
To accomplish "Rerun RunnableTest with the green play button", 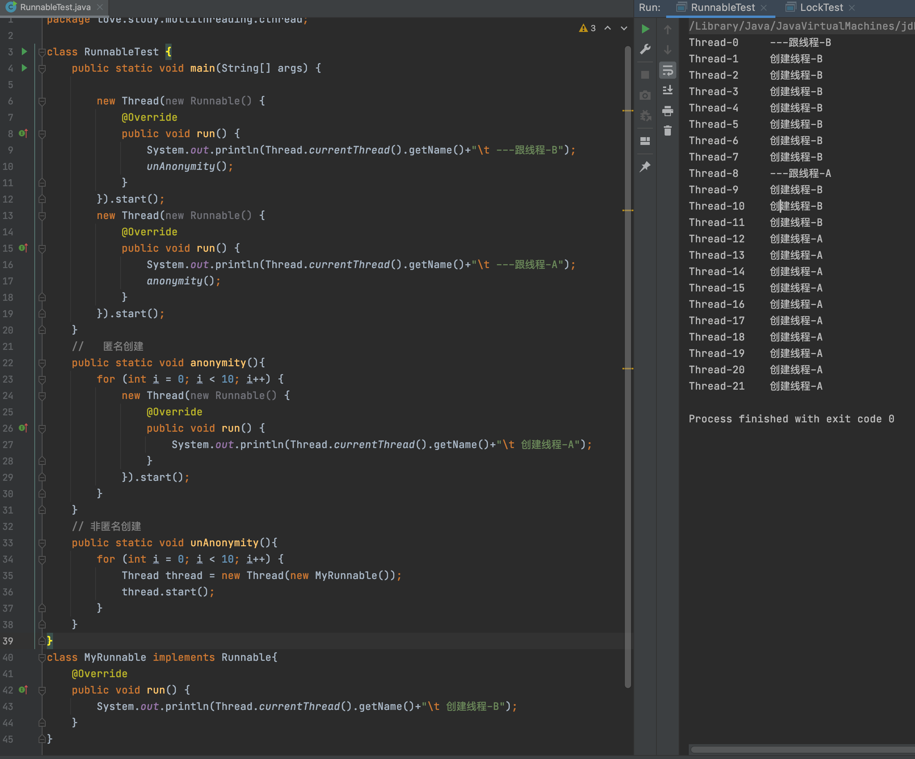I will pos(645,29).
